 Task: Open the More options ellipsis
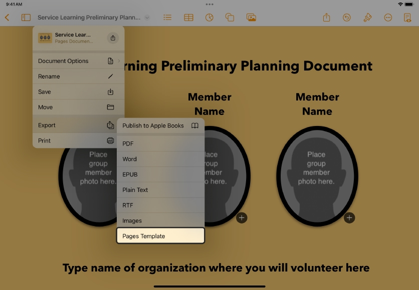click(x=388, y=17)
